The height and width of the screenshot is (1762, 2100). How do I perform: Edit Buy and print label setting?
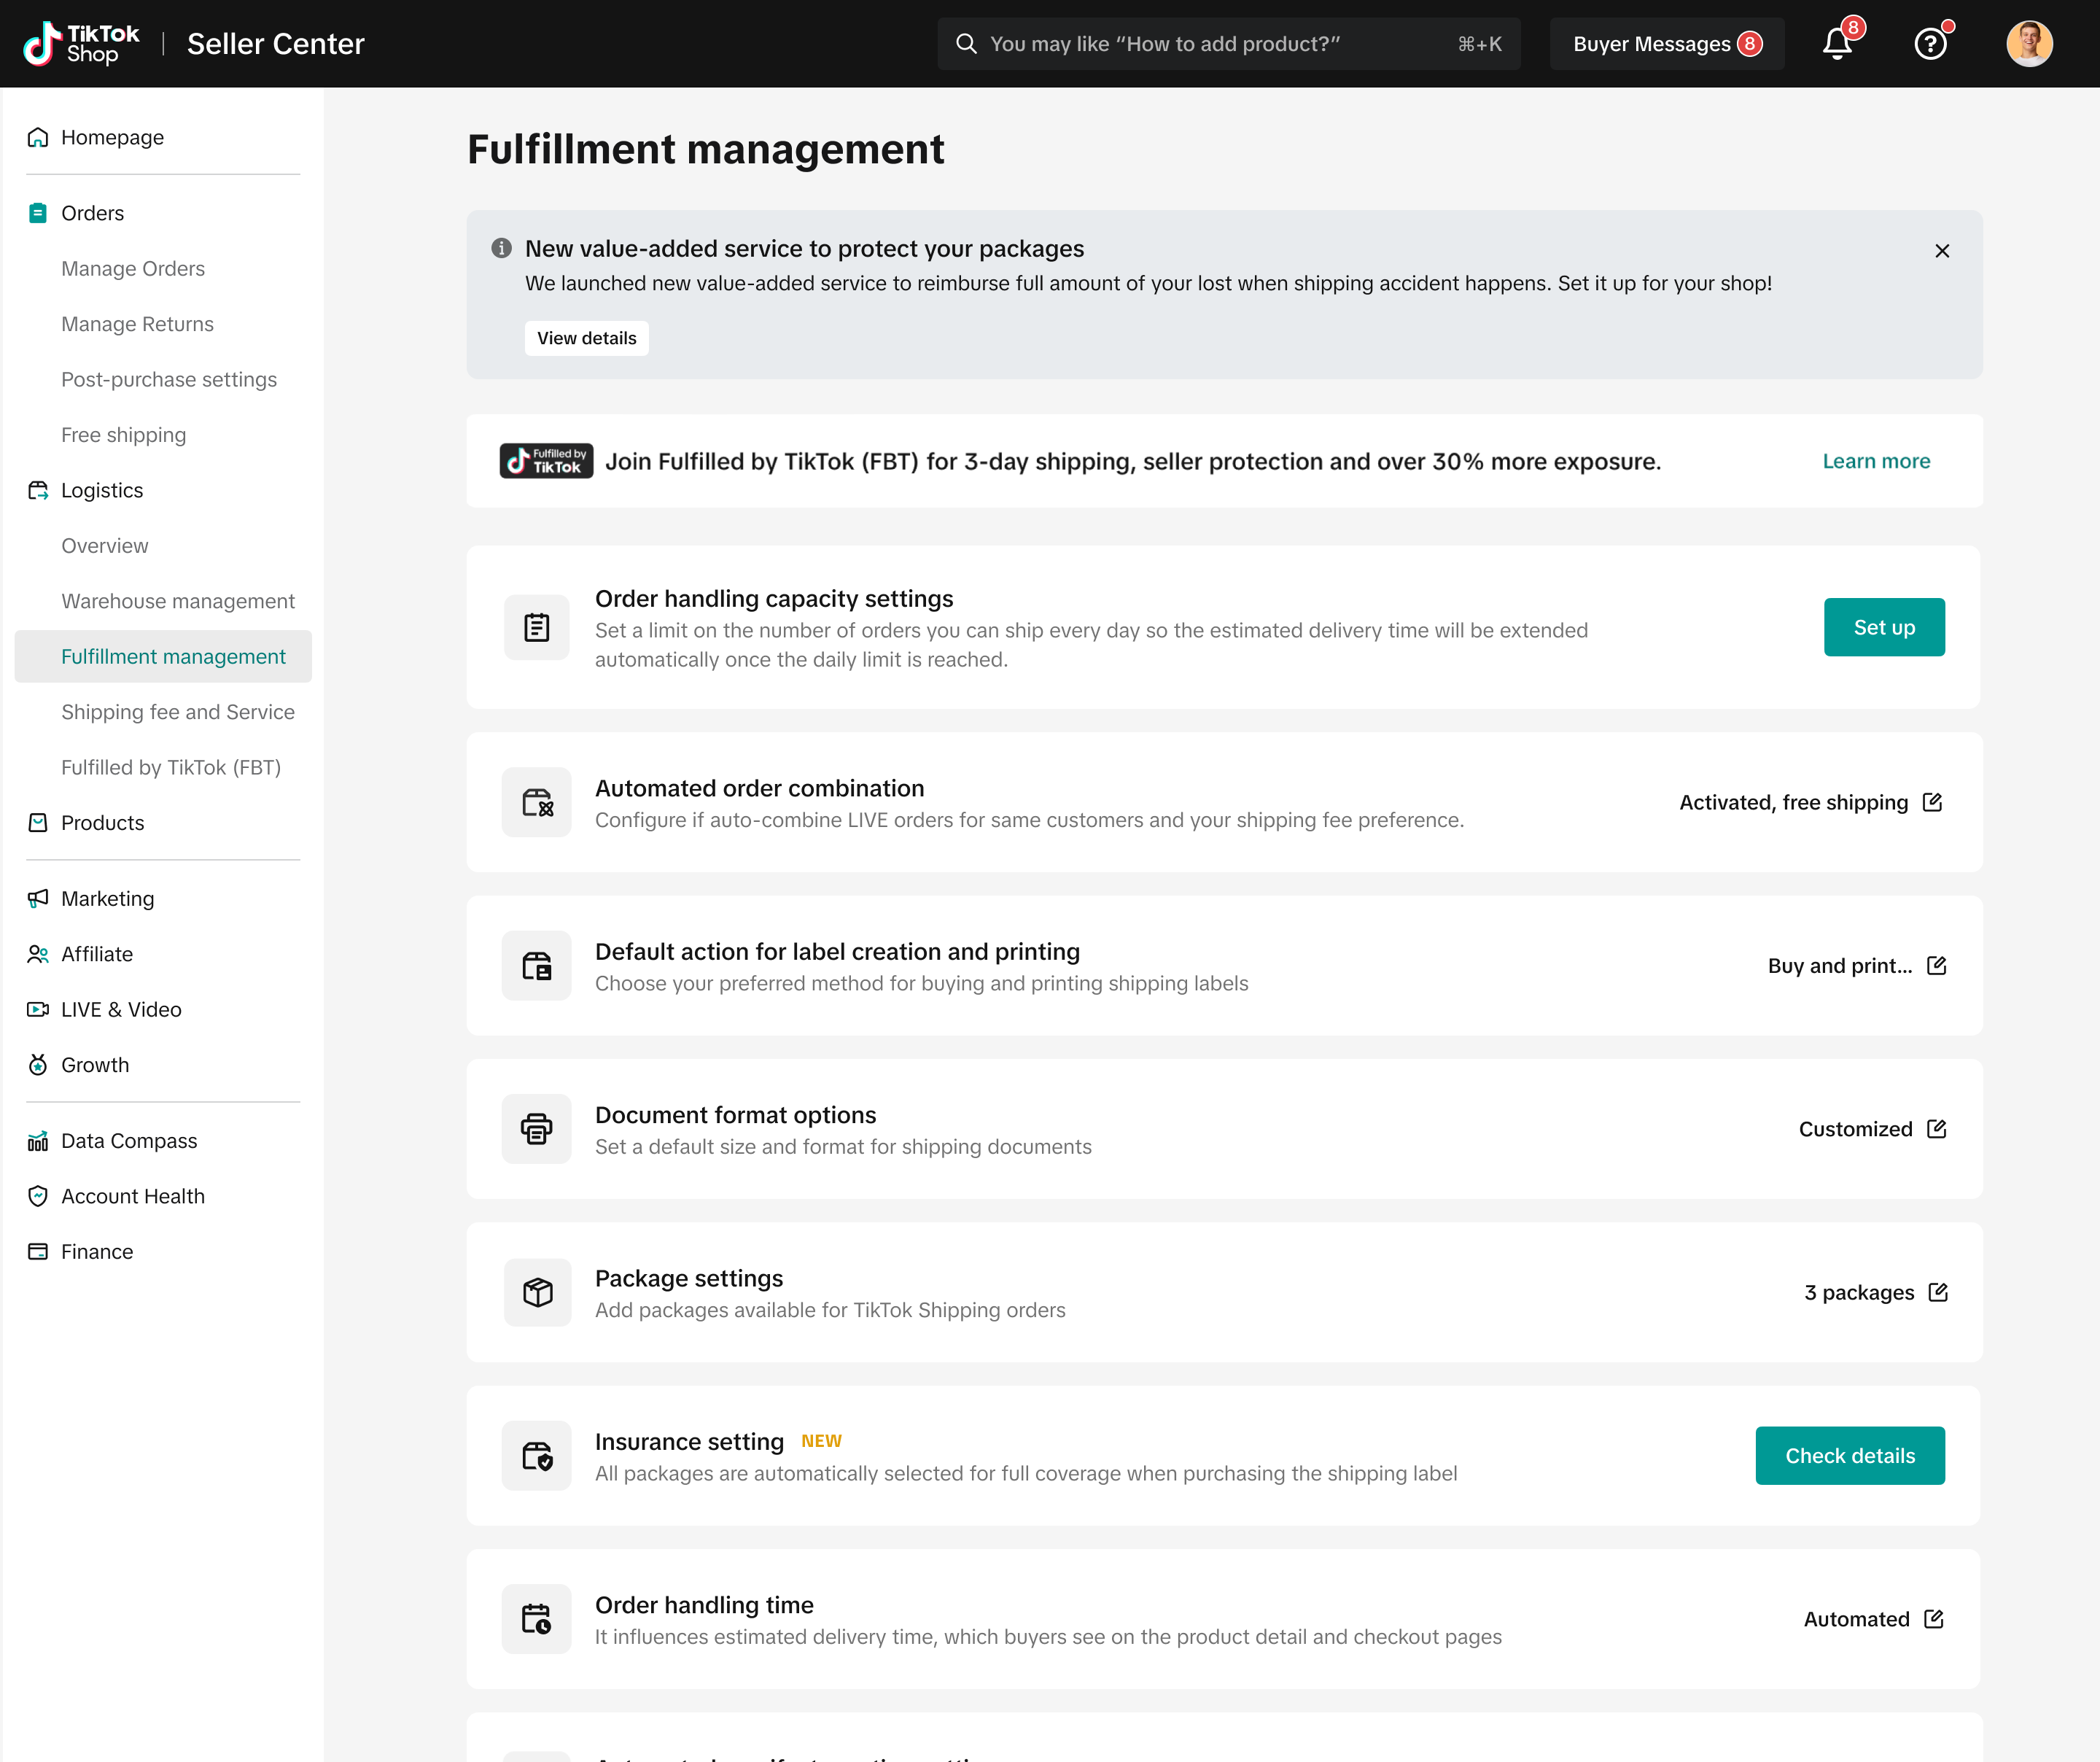click(1936, 966)
